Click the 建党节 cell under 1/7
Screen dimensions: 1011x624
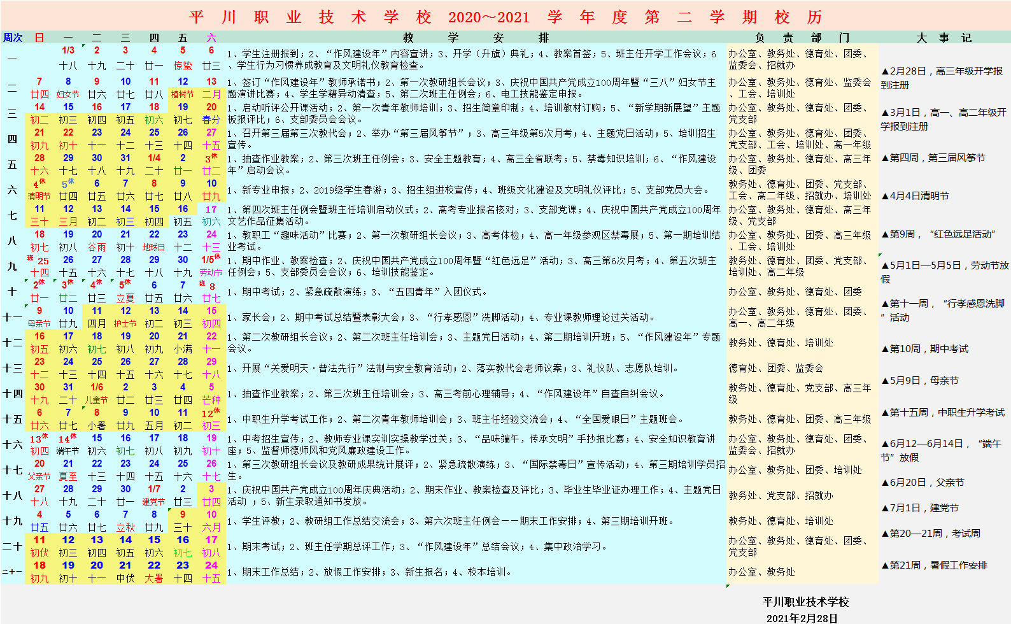154,502
